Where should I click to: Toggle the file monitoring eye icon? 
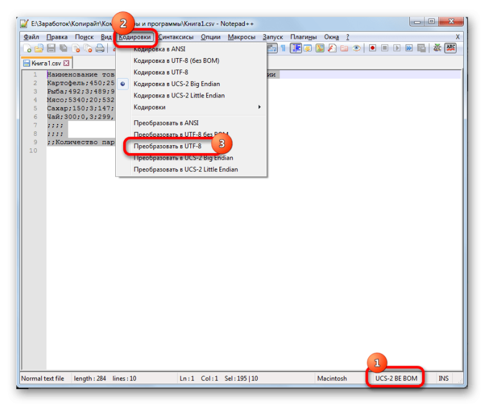click(356, 48)
